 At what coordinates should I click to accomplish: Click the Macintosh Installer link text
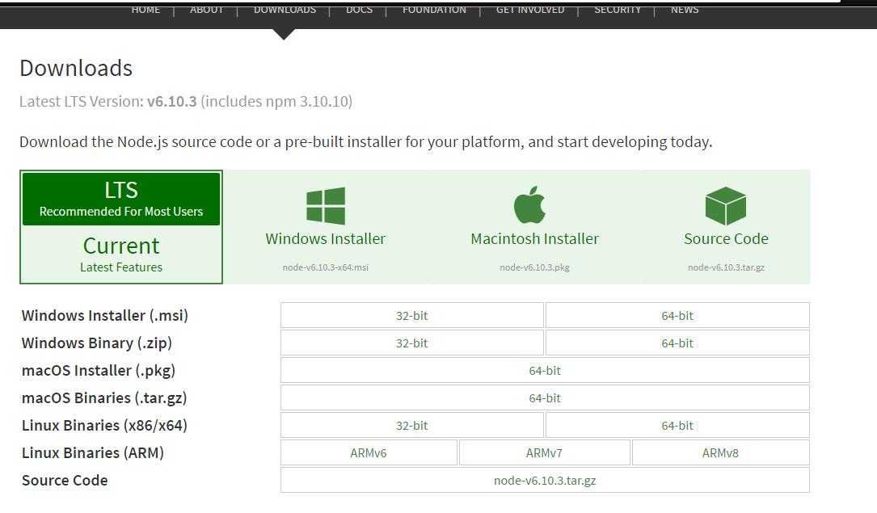pos(535,238)
